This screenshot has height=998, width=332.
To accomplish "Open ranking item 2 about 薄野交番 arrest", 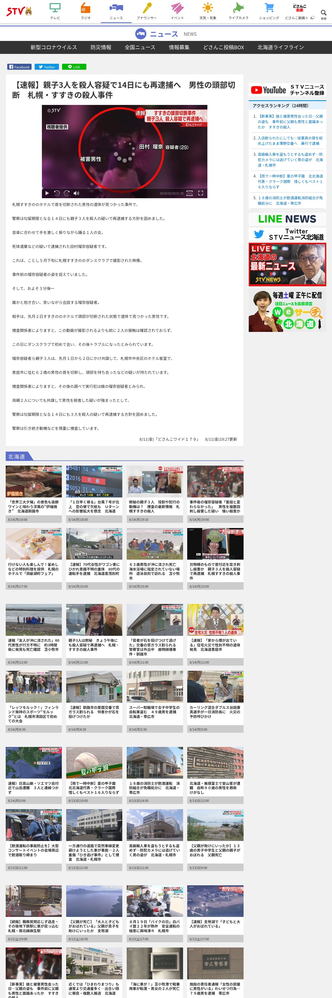I will [290, 141].
